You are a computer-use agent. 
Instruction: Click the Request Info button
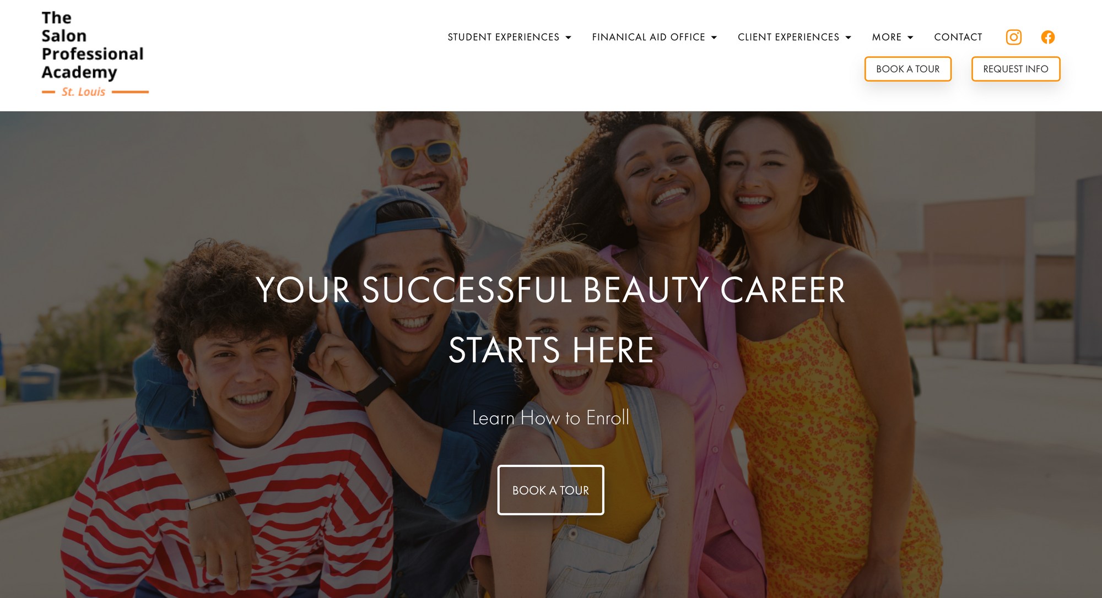pos(1015,69)
